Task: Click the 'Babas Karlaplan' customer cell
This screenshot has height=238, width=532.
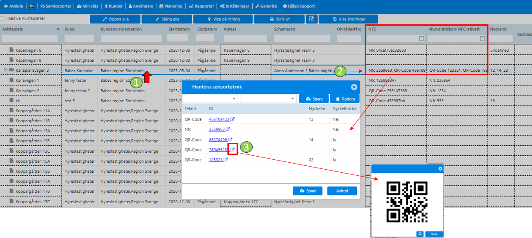Action: click(x=80, y=70)
